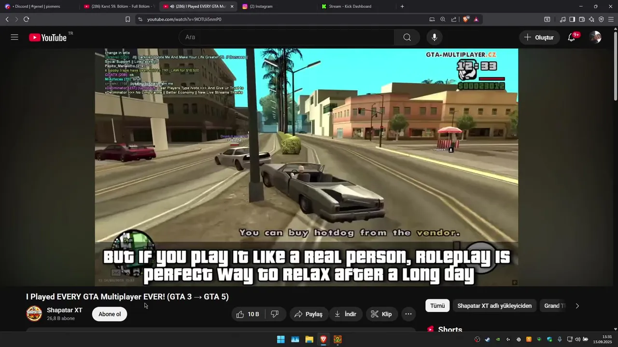
Task: Open the notifications bell
Action: coord(571,37)
